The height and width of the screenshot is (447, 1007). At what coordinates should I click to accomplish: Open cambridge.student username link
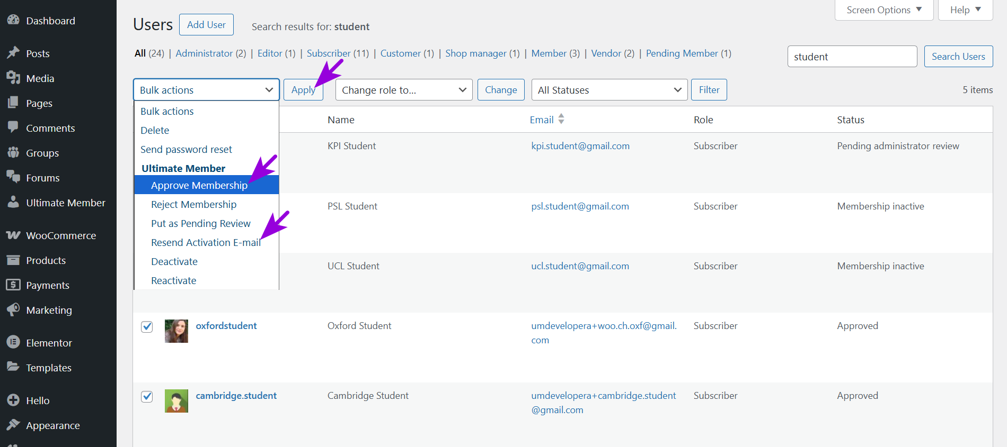[x=236, y=396]
